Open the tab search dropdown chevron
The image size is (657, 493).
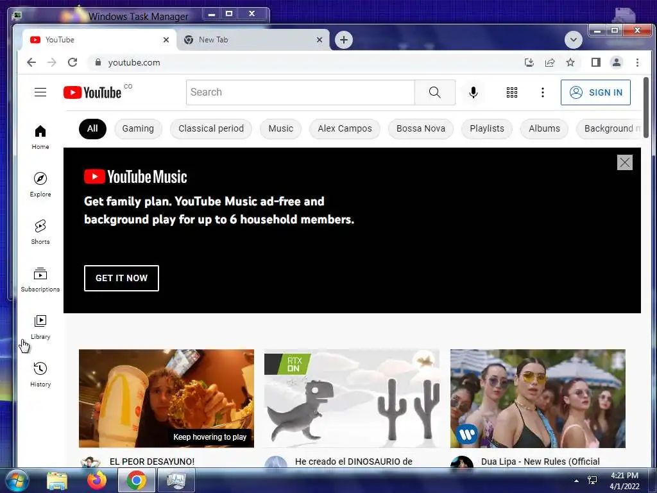point(573,40)
